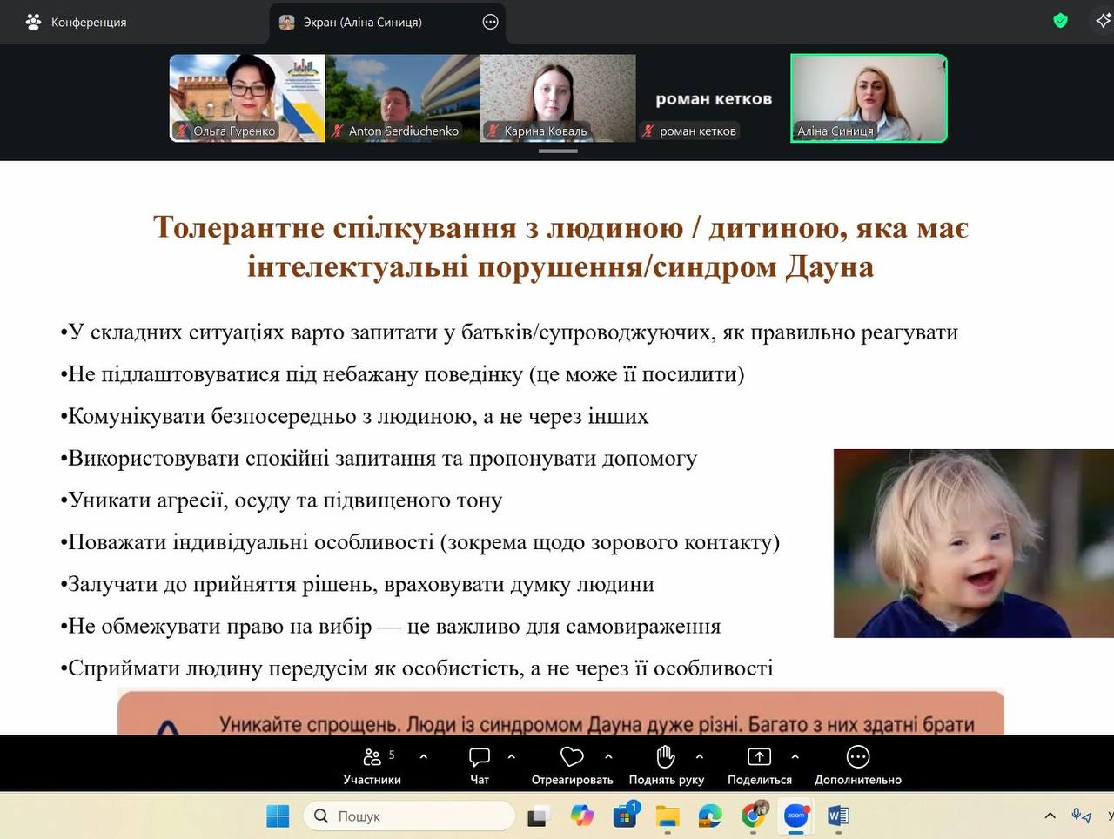
Task: Click the resize handle below the video strip
Action: coord(558,151)
